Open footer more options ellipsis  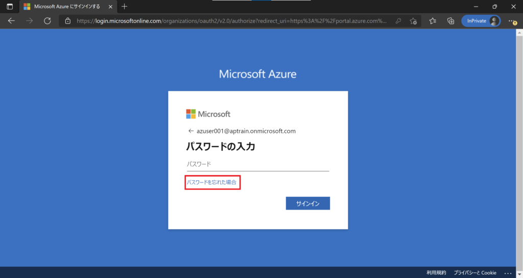[508, 273]
